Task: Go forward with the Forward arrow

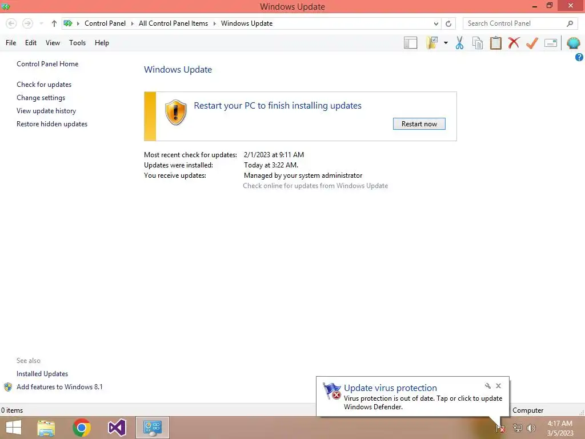Action: click(x=27, y=23)
